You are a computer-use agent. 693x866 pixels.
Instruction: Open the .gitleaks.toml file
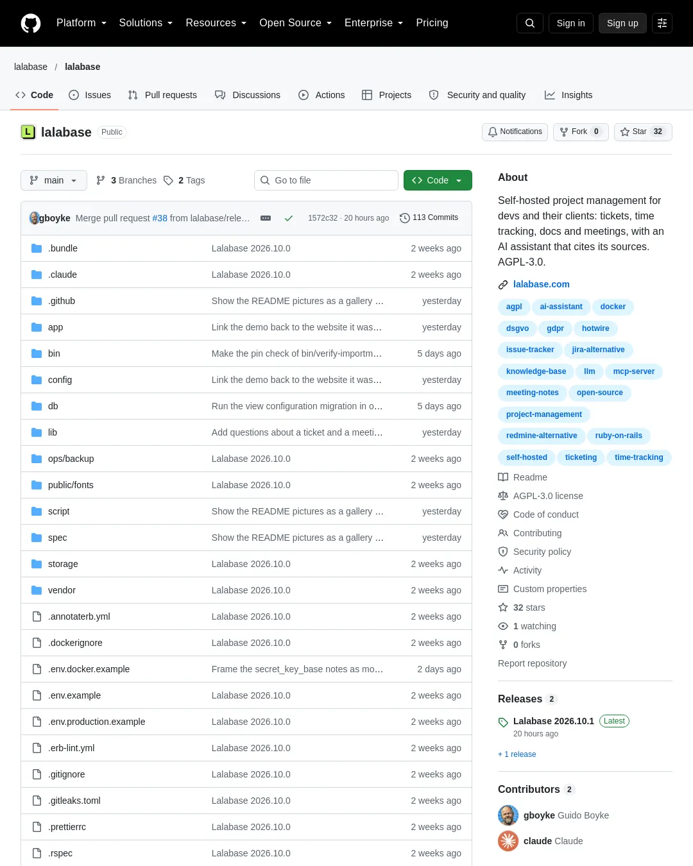74,801
